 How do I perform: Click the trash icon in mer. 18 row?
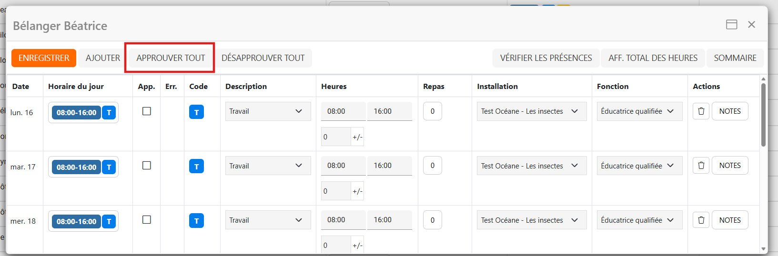(x=701, y=220)
